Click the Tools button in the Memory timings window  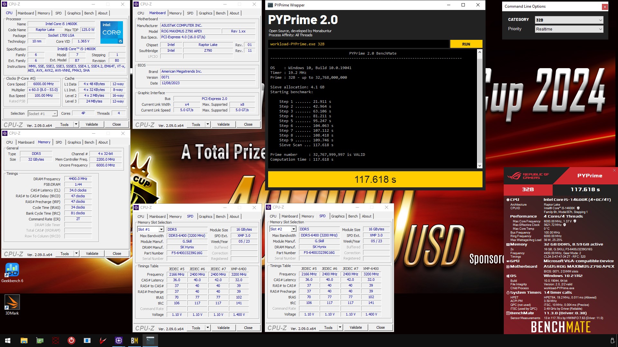tap(65, 254)
